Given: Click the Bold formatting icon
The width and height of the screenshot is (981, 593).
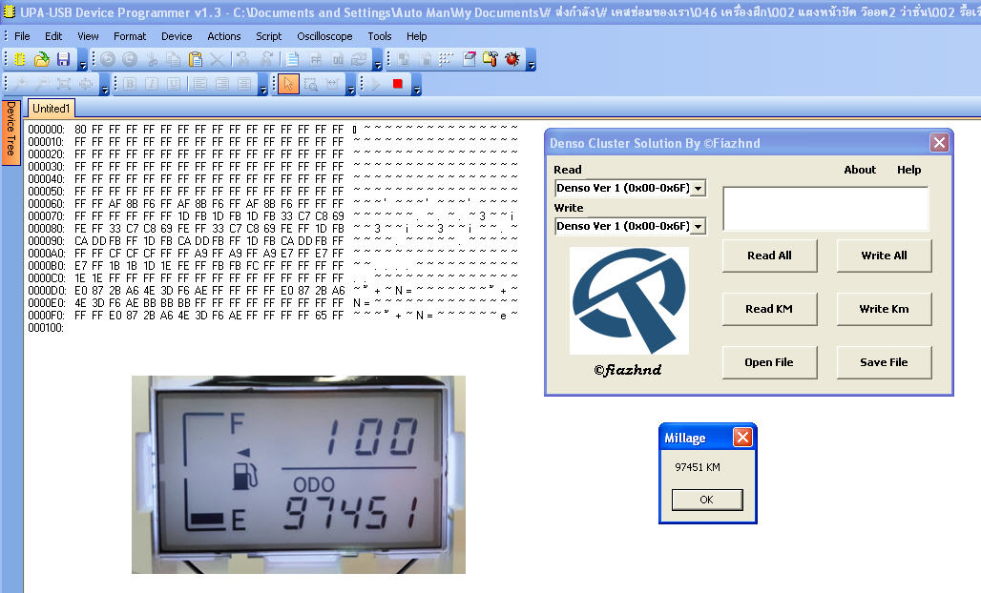Looking at the screenshot, I should tap(130, 84).
